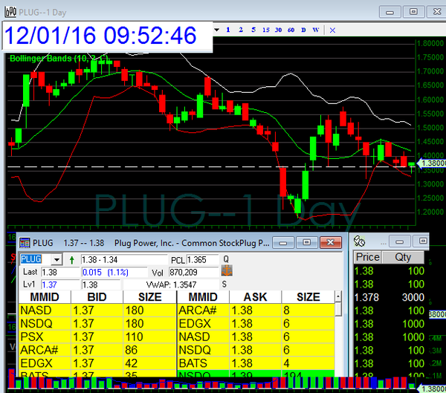Expand the PLUG symbol dropdown
The width and height of the screenshot is (446, 393).
(56, 259)
